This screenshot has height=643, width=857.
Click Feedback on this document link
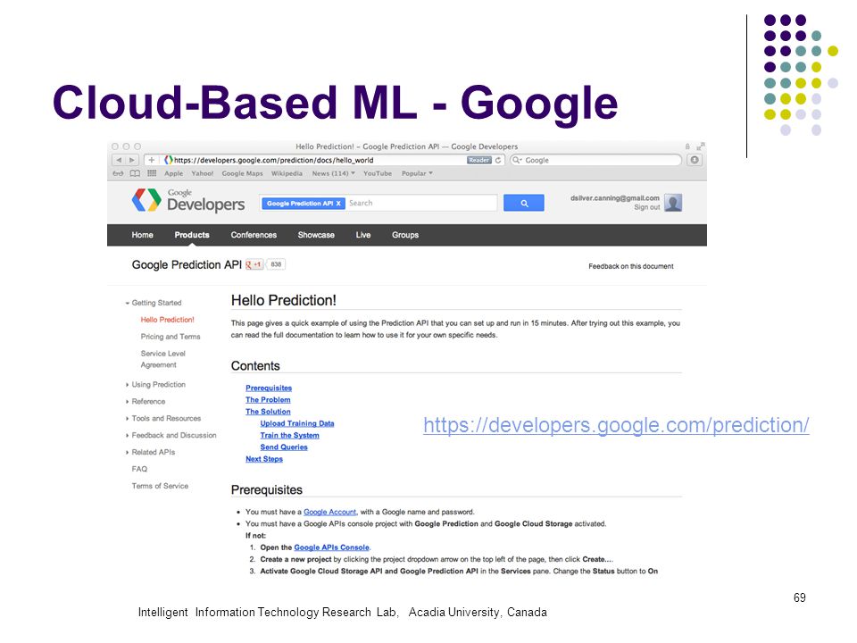[x=631, y=267]
